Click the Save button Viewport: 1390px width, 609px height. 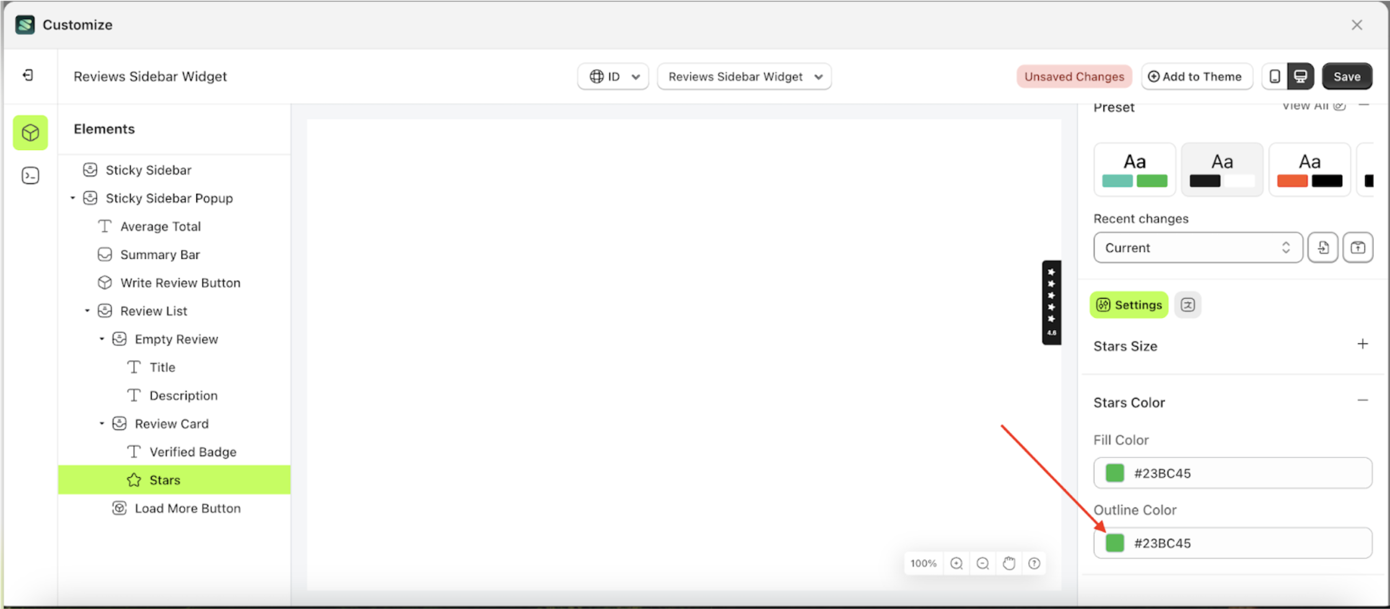(1347, 76)
